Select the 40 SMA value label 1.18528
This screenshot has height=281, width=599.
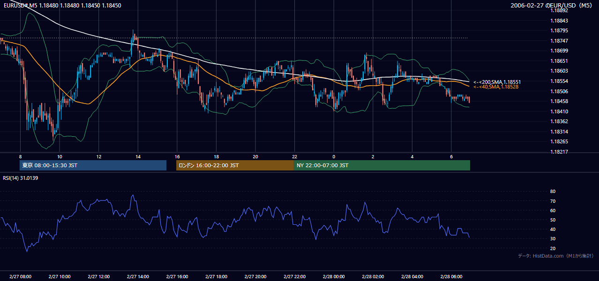(x=496, y=87)
